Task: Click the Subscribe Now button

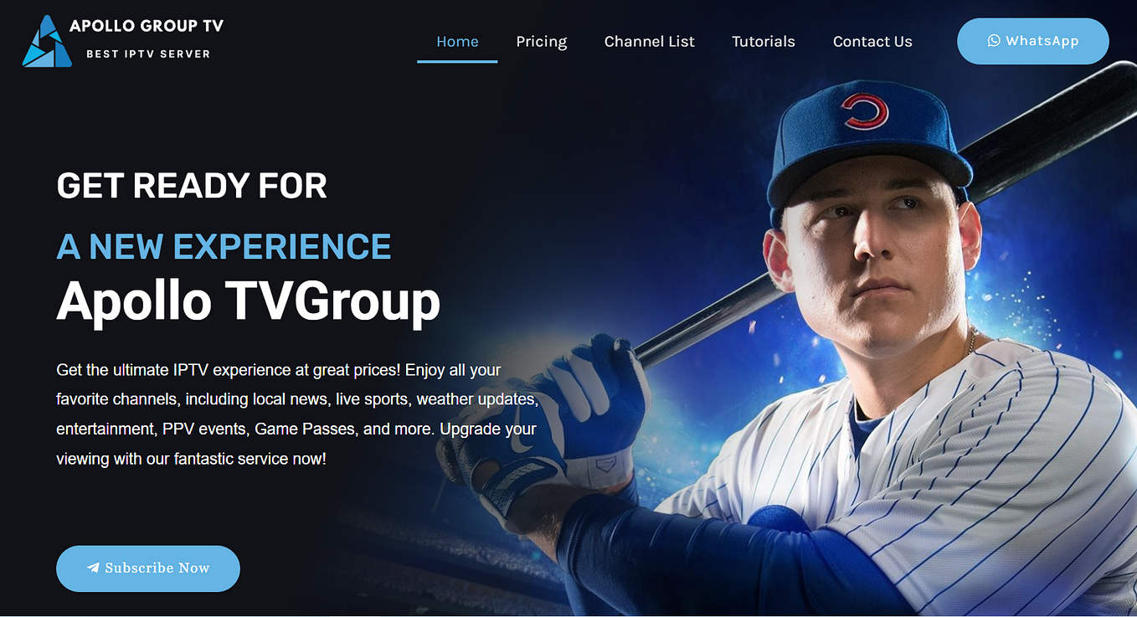Action: [148, 568]
